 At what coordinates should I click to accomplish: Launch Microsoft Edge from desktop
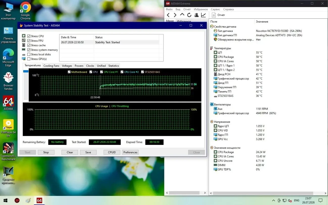(x=8, y=58)
